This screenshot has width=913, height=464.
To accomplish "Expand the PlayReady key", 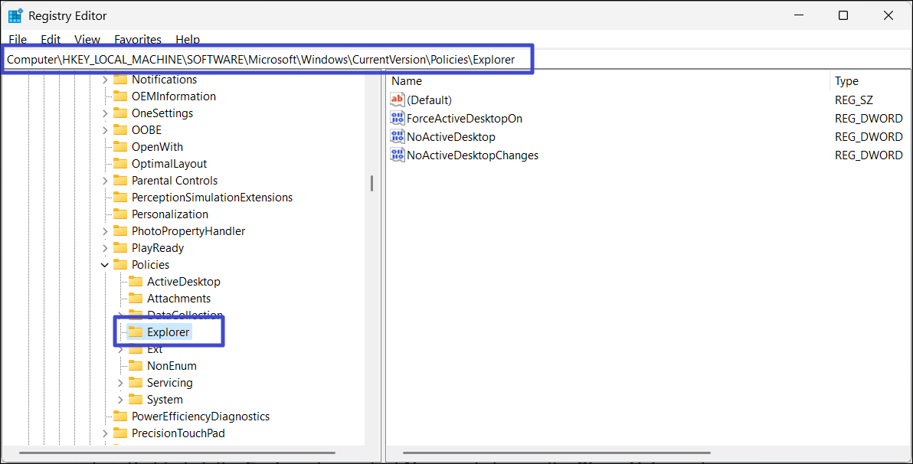I will point(105,249).
